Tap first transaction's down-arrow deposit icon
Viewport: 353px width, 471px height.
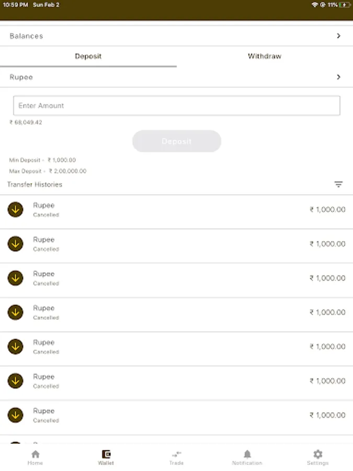[x=15, y=210]
